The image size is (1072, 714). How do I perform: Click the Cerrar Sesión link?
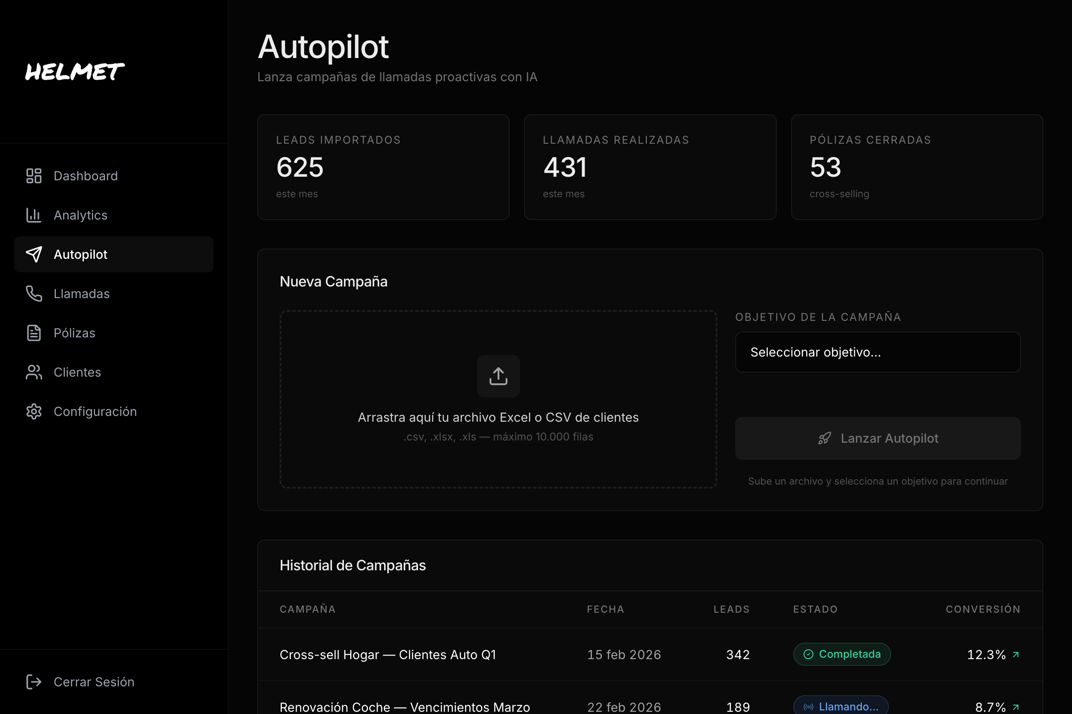pyautogui.click(x=94, y=682)
